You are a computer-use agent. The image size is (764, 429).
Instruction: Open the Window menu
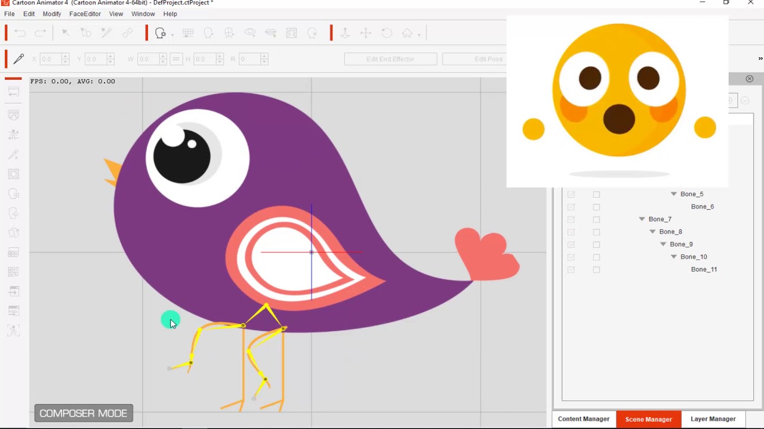point(143,14)
